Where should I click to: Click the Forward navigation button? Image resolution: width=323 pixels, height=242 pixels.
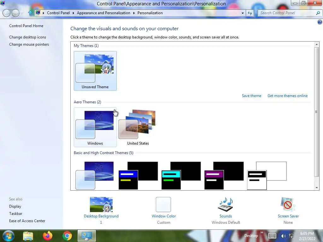(15, 13)
